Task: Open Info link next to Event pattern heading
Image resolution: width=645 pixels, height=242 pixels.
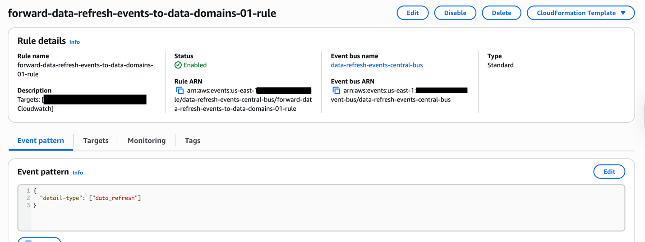Action: tap(78, 173)
